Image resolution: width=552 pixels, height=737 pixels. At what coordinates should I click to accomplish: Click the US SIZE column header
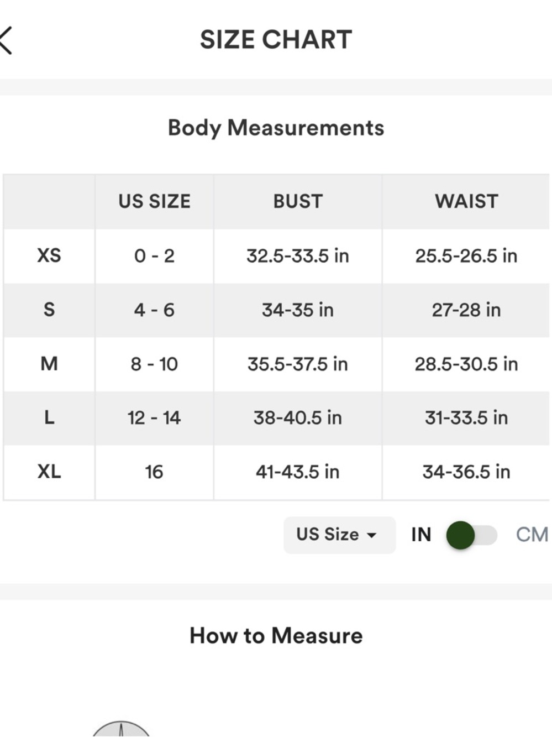click(154, 201)
